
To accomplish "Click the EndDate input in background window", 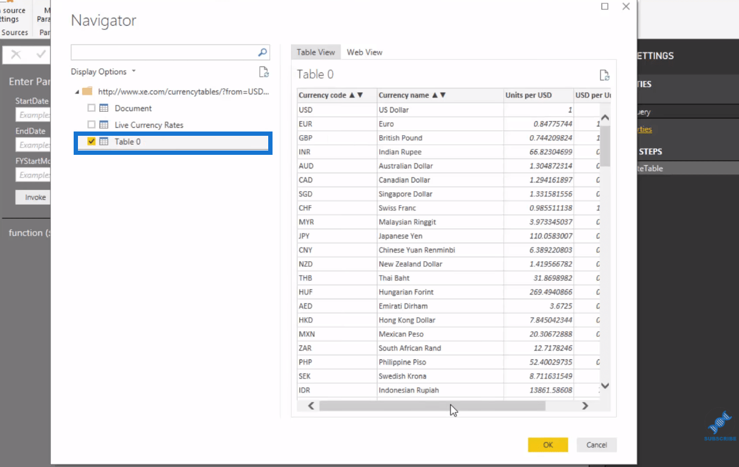I will 33,145.
